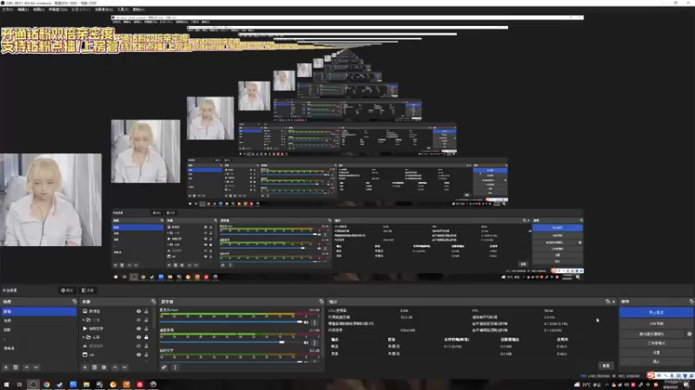The width and height of the screenshot is (695, 390).
Task: Open Google Chrome from the taskbar
Action: 46,385
